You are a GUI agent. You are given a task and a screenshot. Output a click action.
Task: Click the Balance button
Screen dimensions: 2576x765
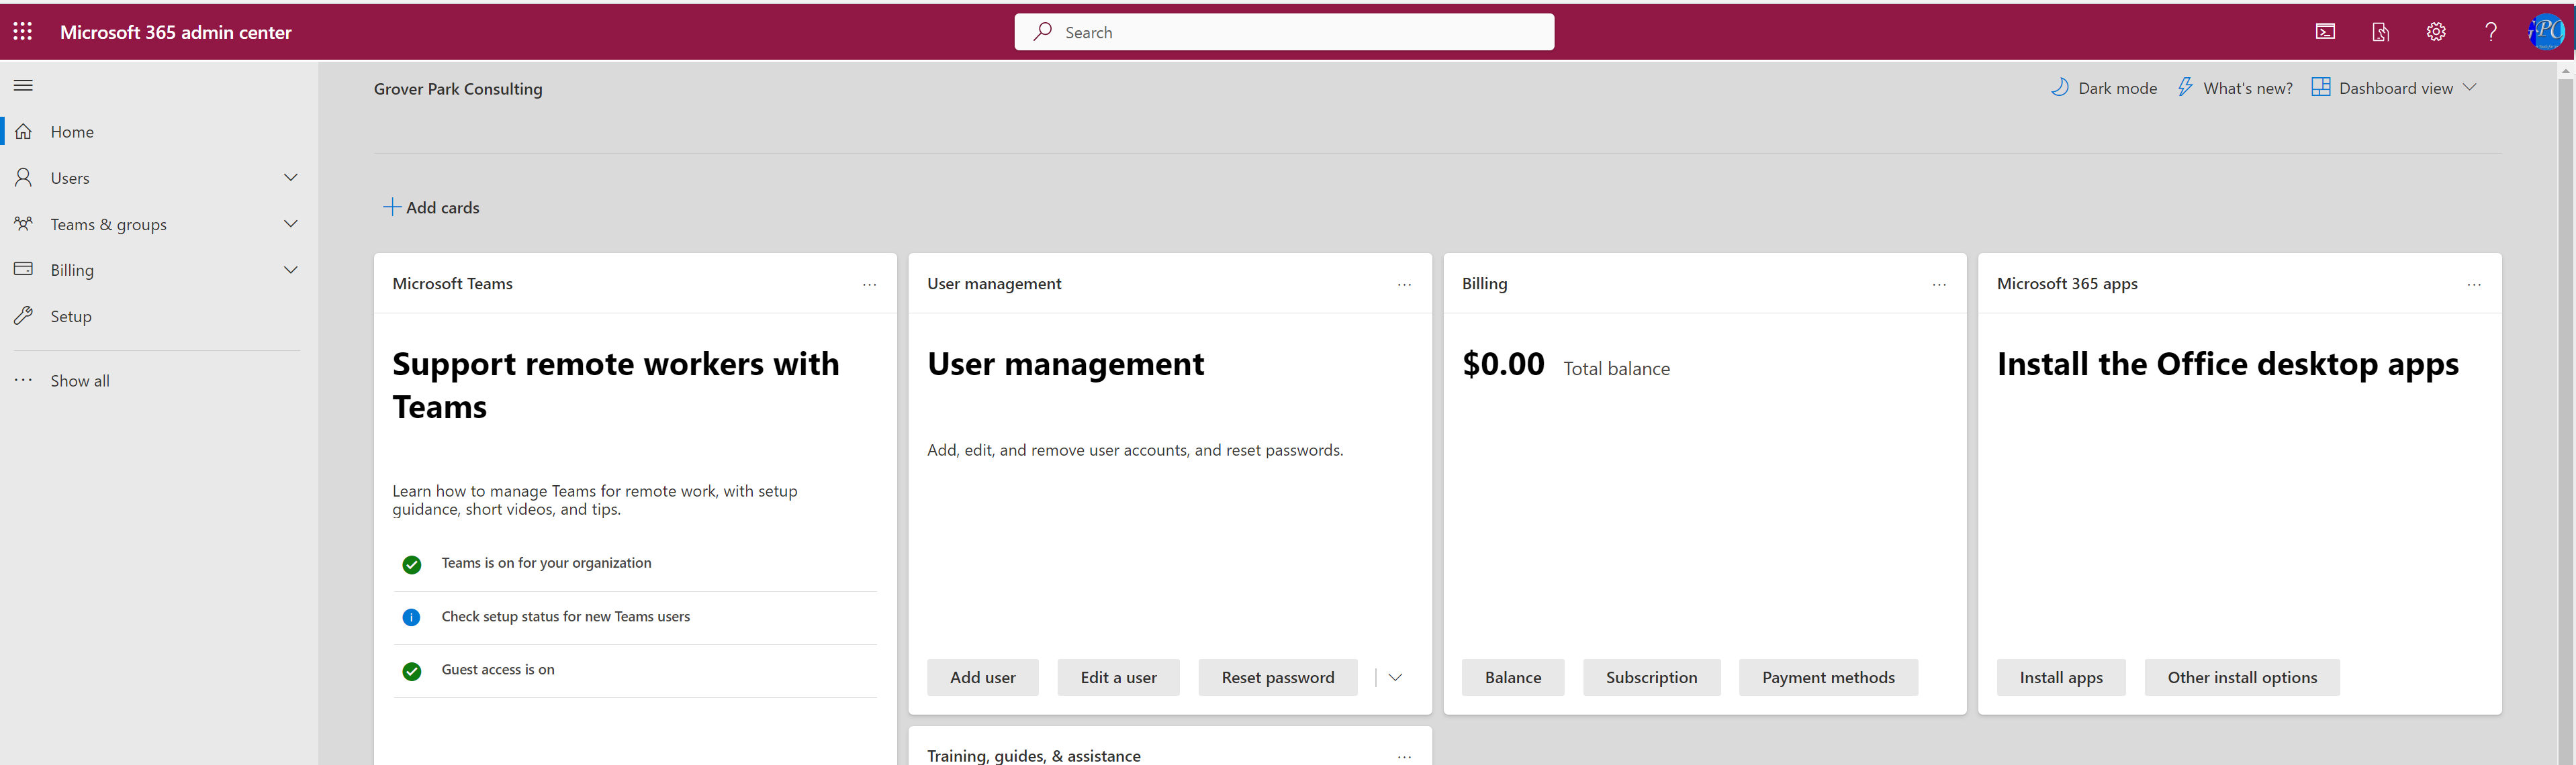click(x=1512, y=677)
